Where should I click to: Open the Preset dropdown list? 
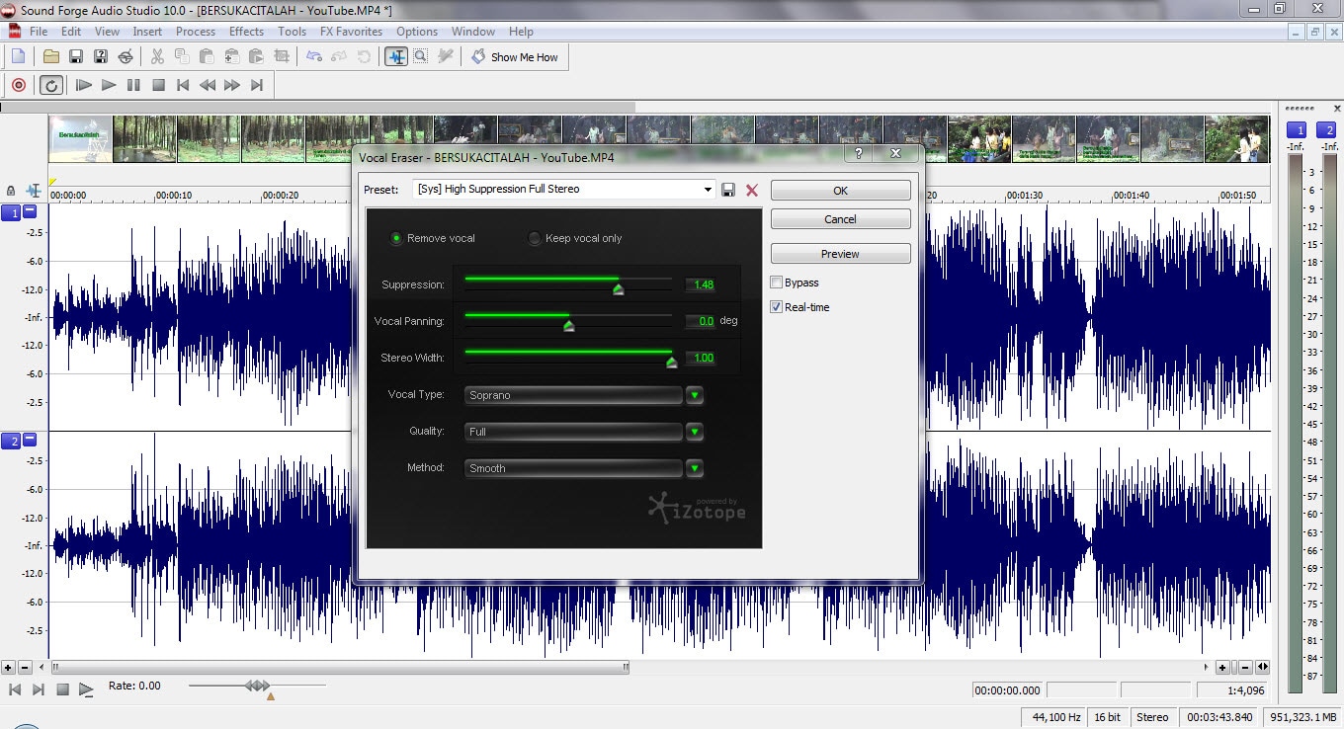(708, 189)
